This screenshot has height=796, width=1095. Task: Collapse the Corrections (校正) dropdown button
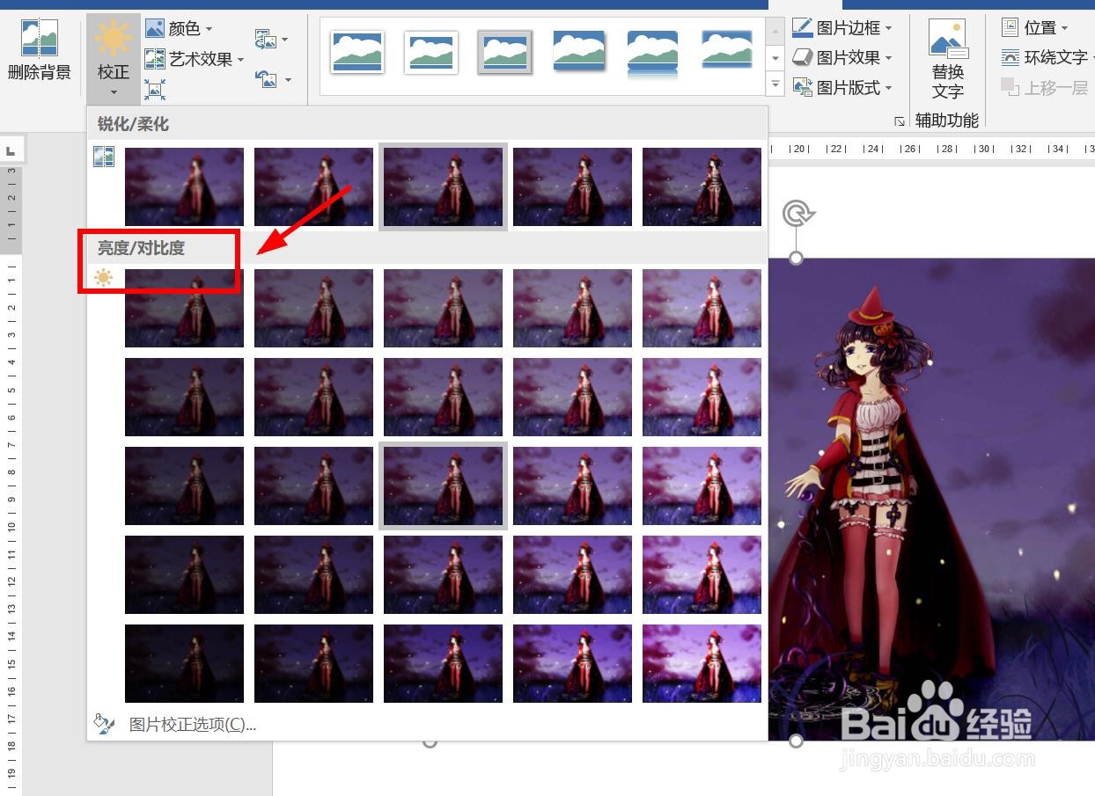click(113, 60)
